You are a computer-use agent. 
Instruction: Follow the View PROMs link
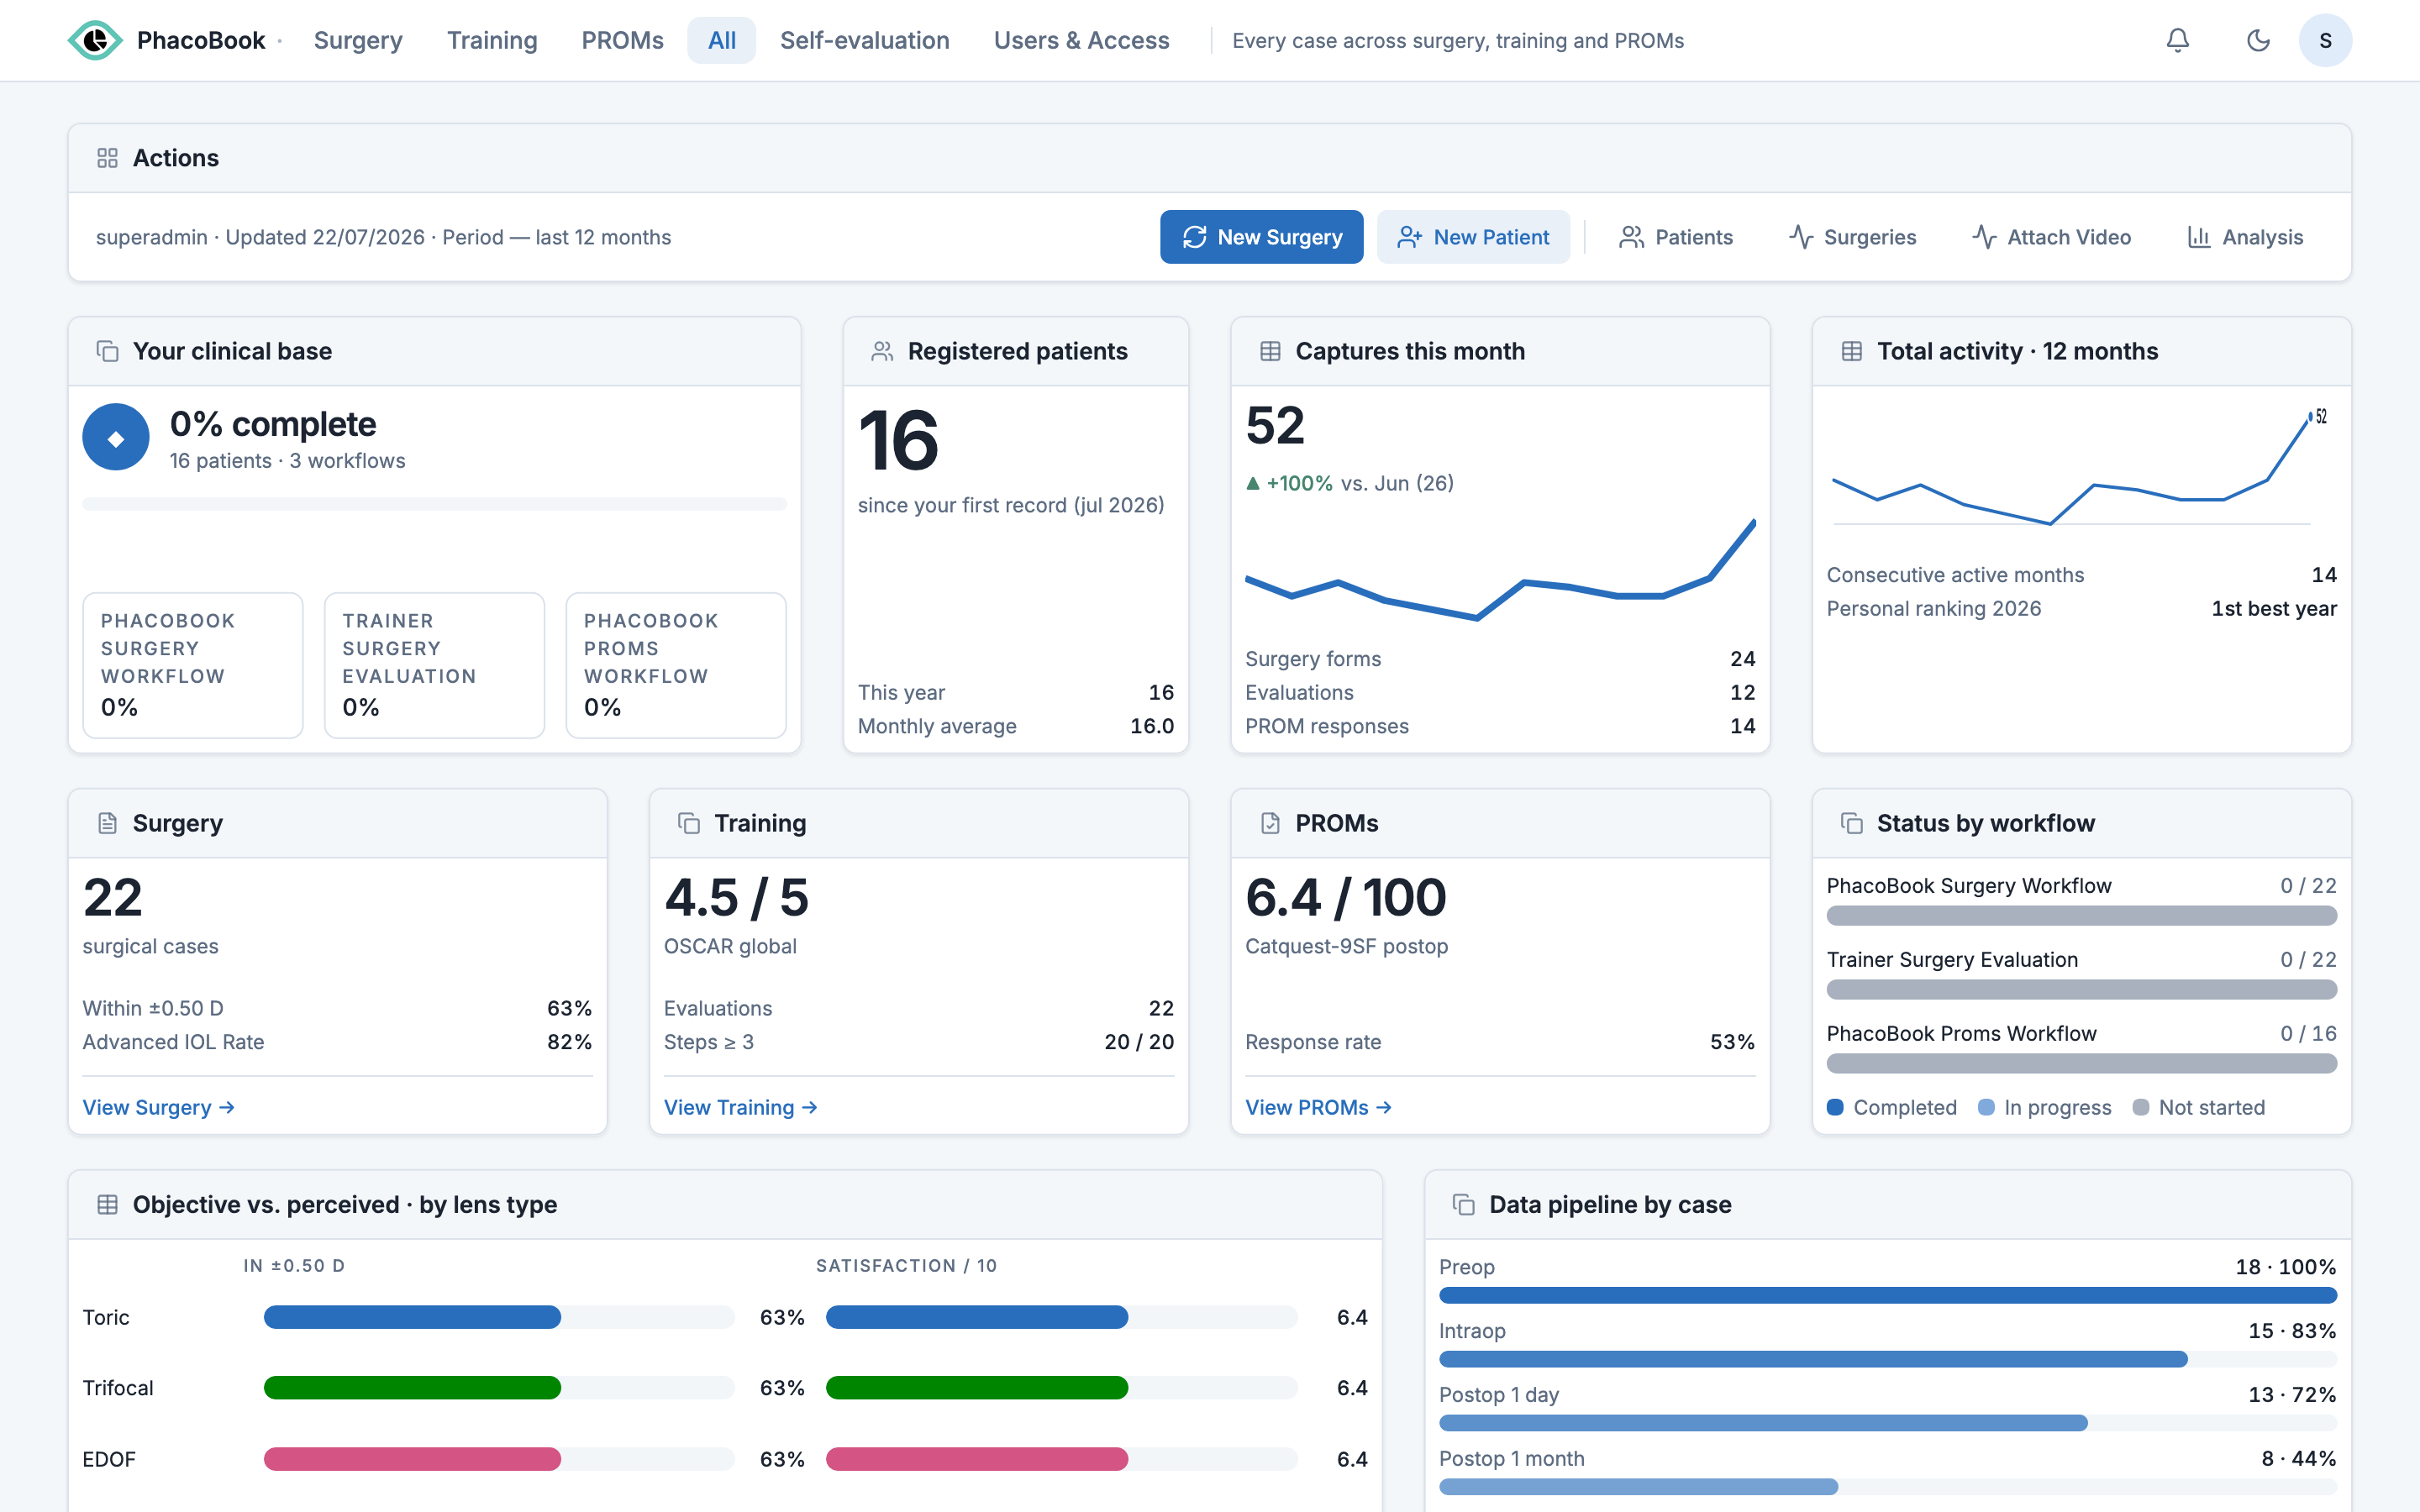click(x=1318, y=1107)
